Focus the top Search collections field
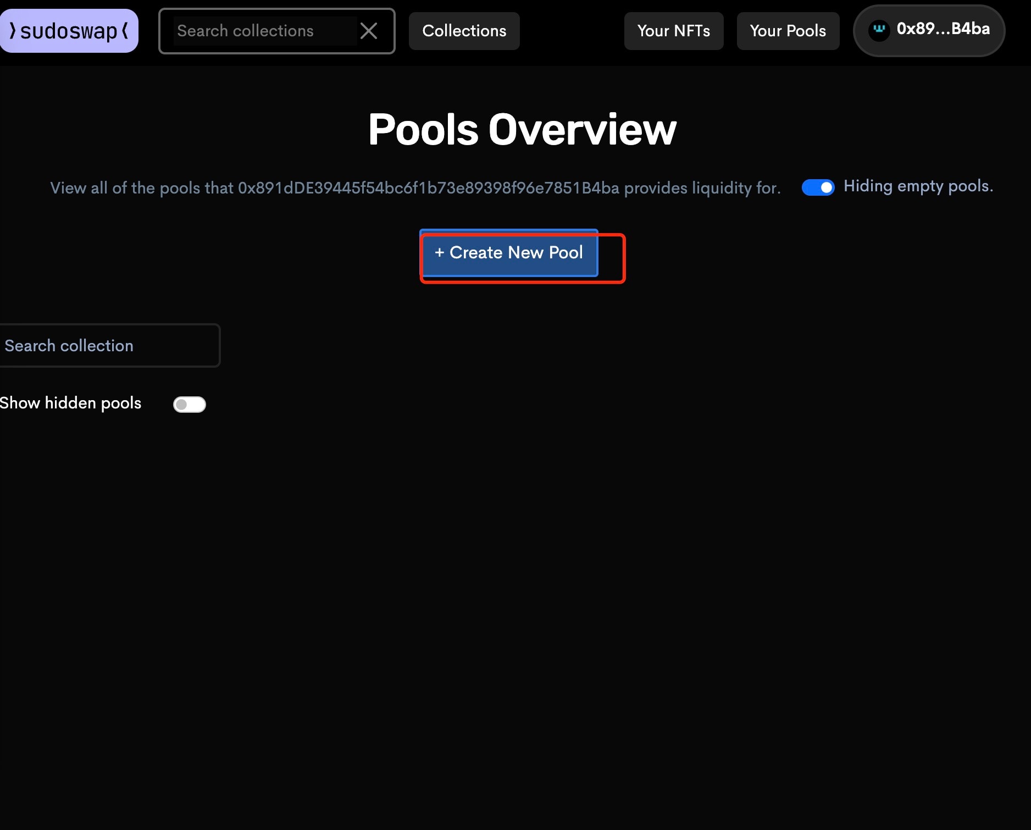1031x830 pixels. (x=265, y=31)
